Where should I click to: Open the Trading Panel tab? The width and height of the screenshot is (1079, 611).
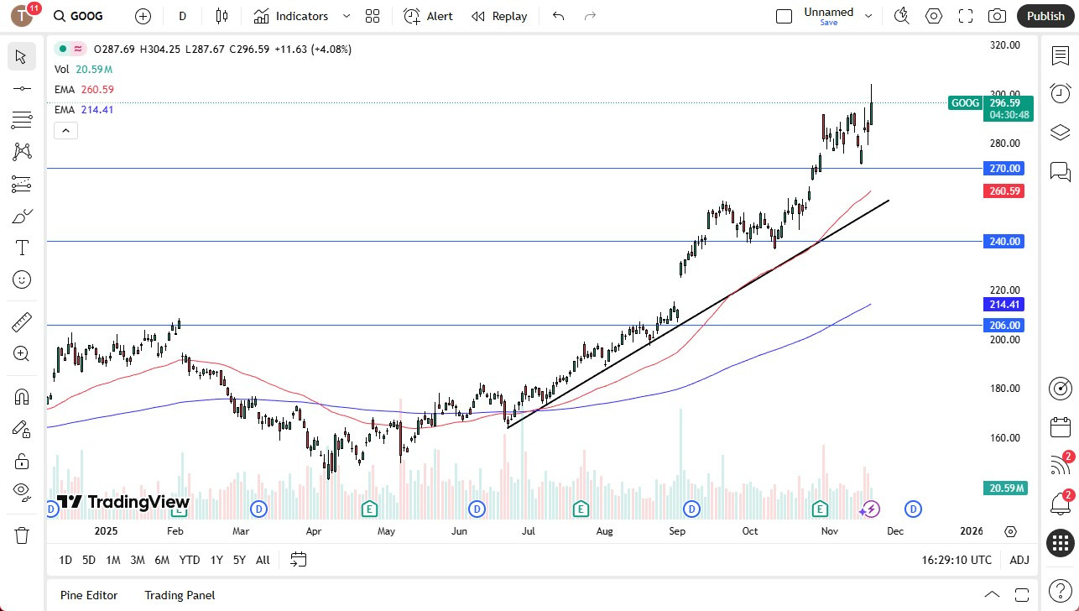180,595
